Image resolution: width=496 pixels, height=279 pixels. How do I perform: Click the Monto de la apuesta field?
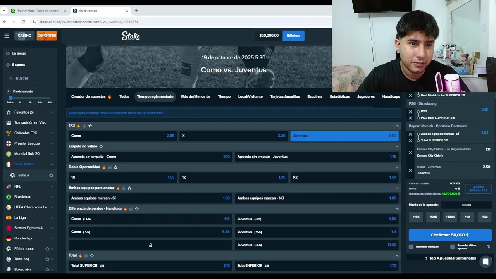pos(466,205)
